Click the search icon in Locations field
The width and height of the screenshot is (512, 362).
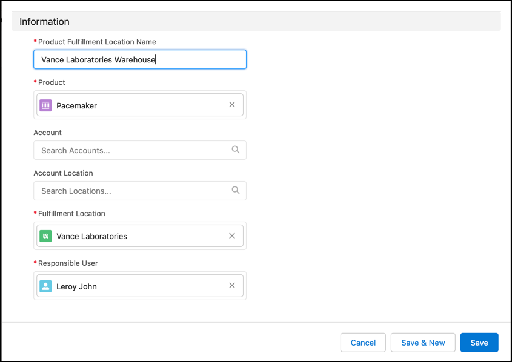click(x=236, y=191)
